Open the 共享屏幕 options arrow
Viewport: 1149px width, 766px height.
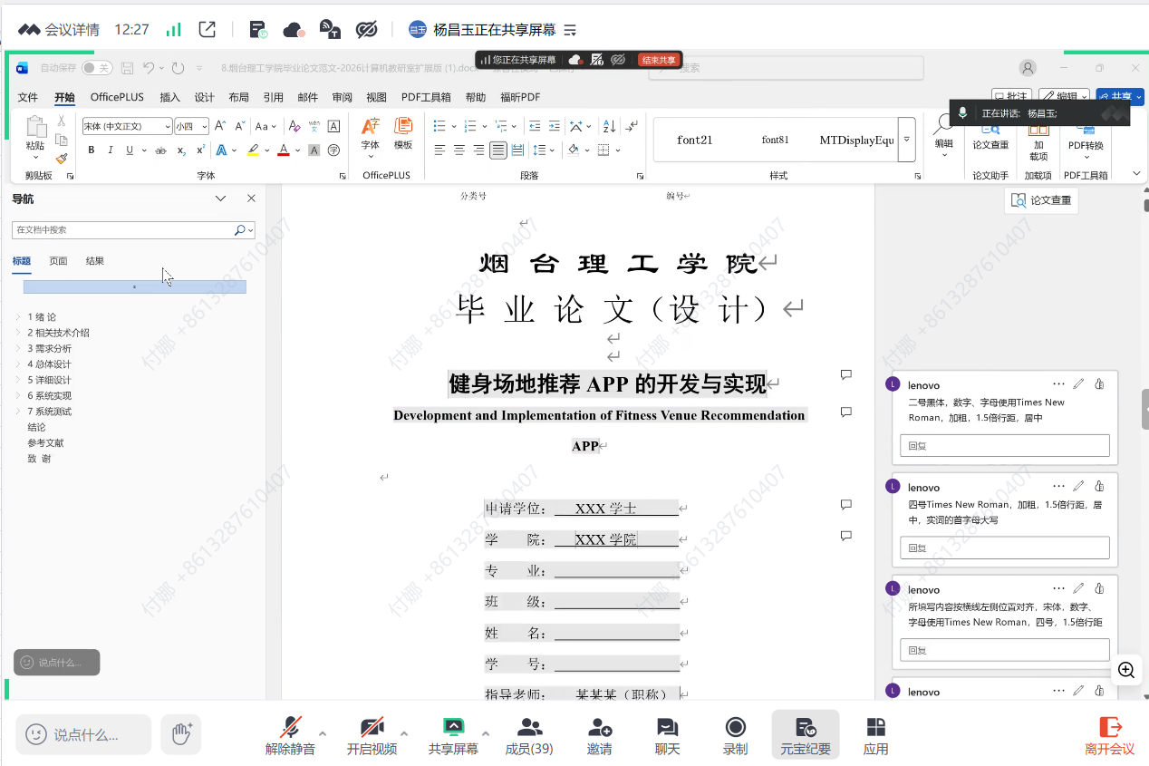tap(485, 733)
